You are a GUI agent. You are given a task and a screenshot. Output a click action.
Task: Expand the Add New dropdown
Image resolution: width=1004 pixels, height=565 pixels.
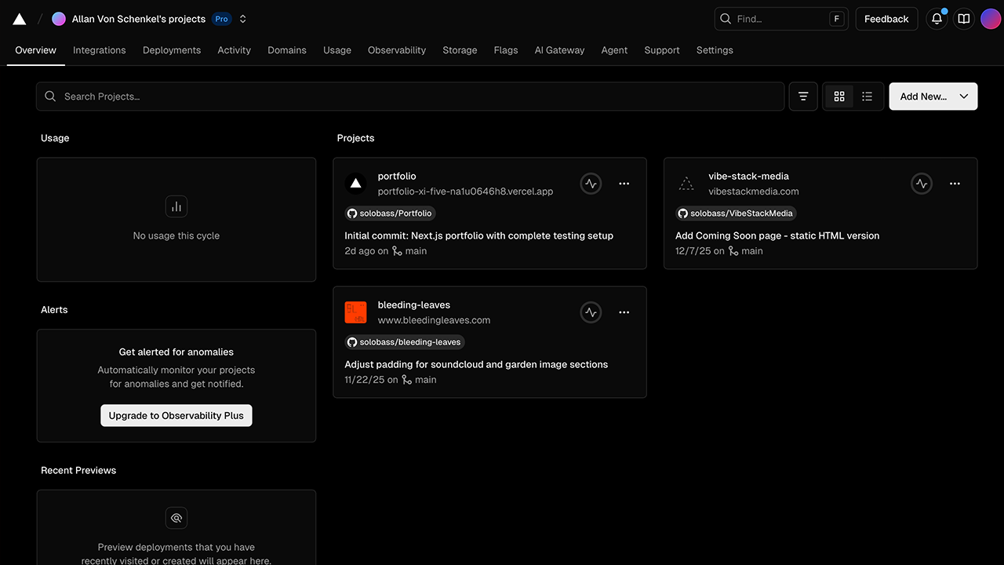tap(964, 96)
